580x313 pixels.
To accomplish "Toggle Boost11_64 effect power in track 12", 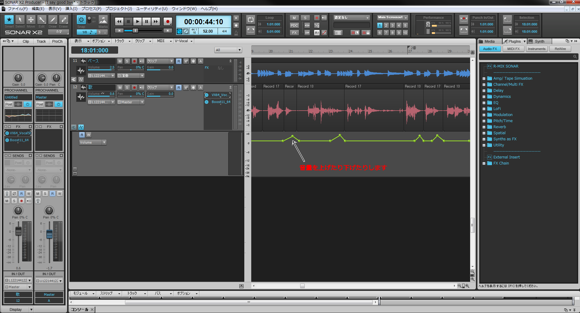I will [207, 102].
